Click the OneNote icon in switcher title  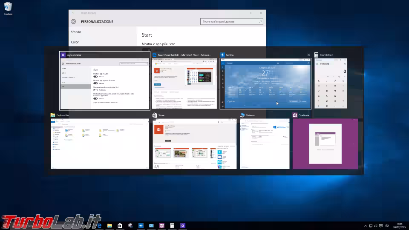295,115
